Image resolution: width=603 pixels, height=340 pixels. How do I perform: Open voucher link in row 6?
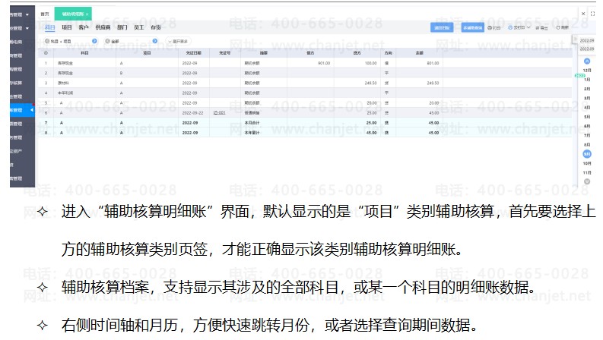219,113
